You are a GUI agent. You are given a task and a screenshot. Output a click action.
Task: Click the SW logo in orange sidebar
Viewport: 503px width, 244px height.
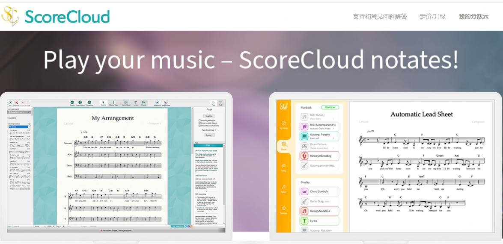[283, 106]
